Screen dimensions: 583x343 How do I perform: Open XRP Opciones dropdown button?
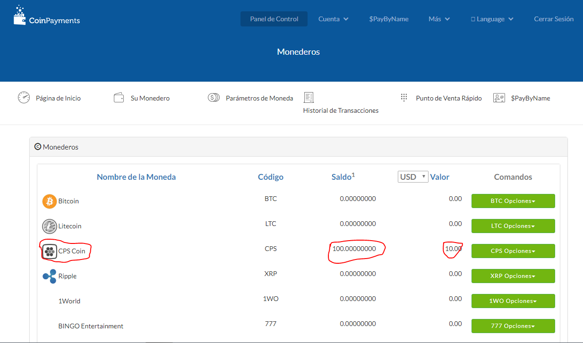[513, 276]
